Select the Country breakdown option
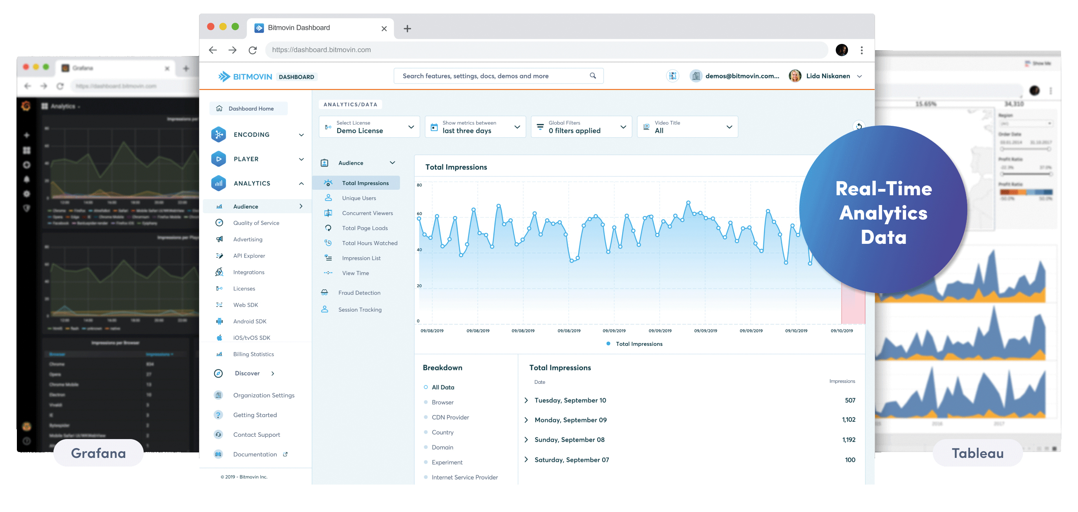1078x512 pixels. [439, 432]
